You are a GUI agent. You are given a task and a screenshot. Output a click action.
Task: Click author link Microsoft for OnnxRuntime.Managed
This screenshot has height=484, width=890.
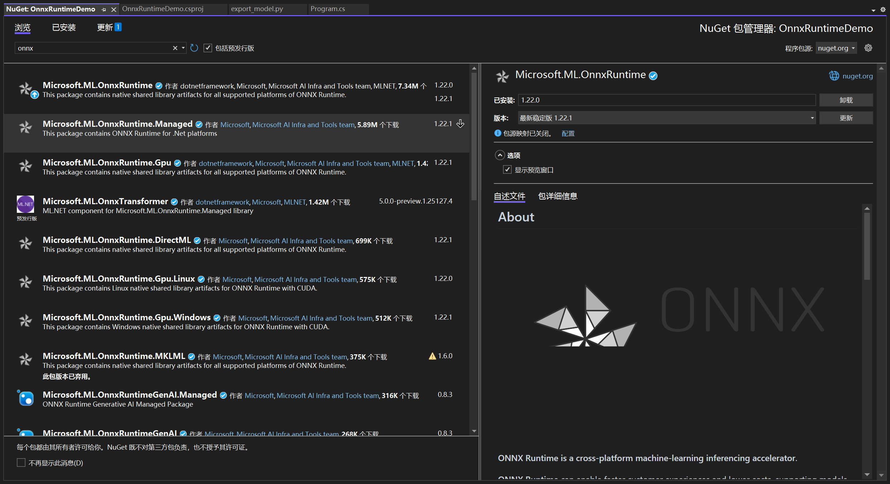[235, 125]
